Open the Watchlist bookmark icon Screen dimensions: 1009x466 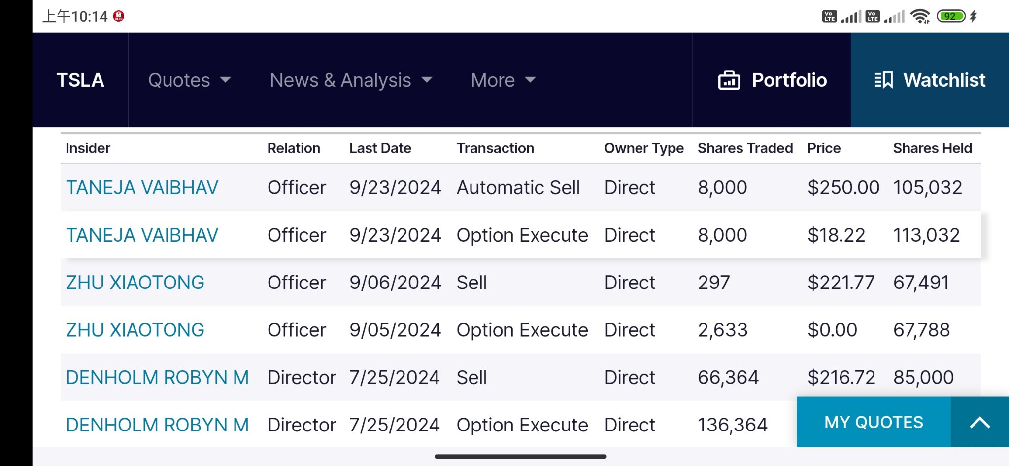click(x=884, y=80)
